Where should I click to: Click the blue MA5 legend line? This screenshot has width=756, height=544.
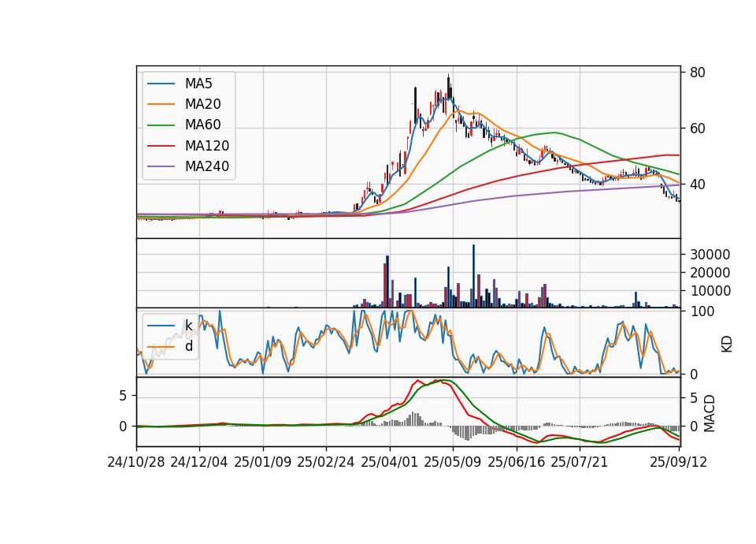tap(161, 84)
